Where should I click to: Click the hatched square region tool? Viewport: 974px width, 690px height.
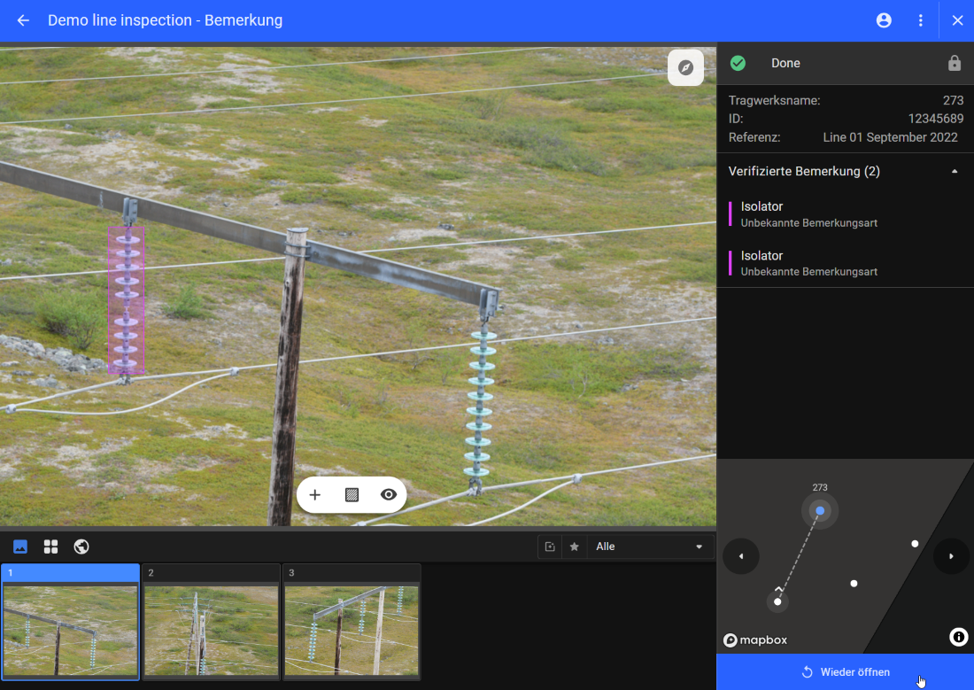point(352,495)
